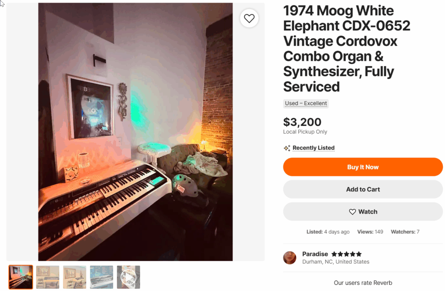This screenshot has width=445, height=291.
Task: View the third listing photo thumbnail
Action: tap(75, 277)
